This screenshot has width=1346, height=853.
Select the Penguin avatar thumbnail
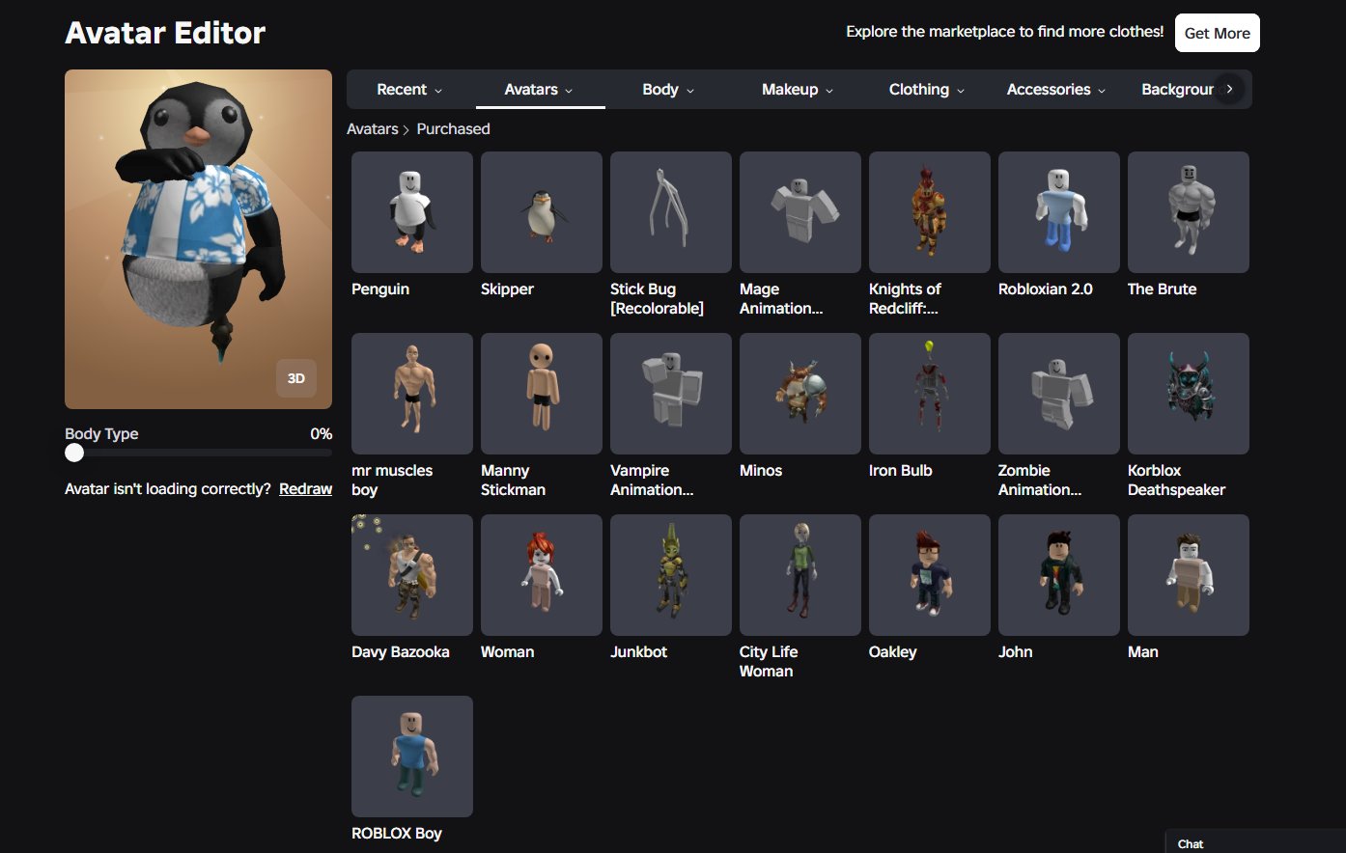click(x=412, y=212)
